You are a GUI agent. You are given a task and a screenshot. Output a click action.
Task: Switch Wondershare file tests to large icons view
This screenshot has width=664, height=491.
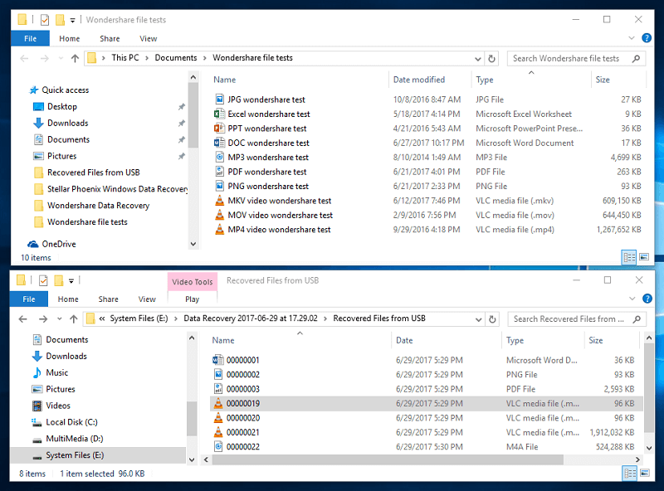pos(644,257)
